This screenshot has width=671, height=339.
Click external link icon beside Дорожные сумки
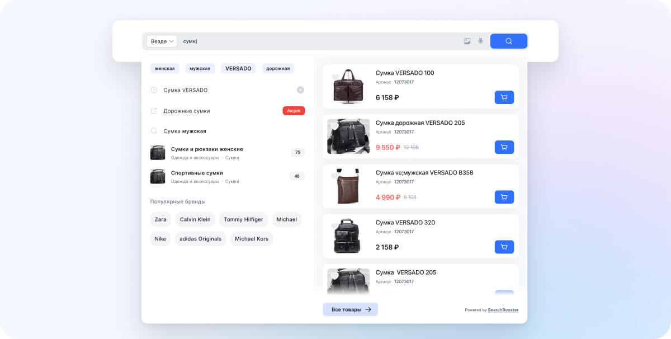[x=154, y=111]
